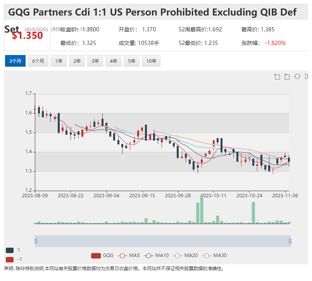Click the right handle of zoom slider
This screenshot has height=281, width=312.
(290, 241)
